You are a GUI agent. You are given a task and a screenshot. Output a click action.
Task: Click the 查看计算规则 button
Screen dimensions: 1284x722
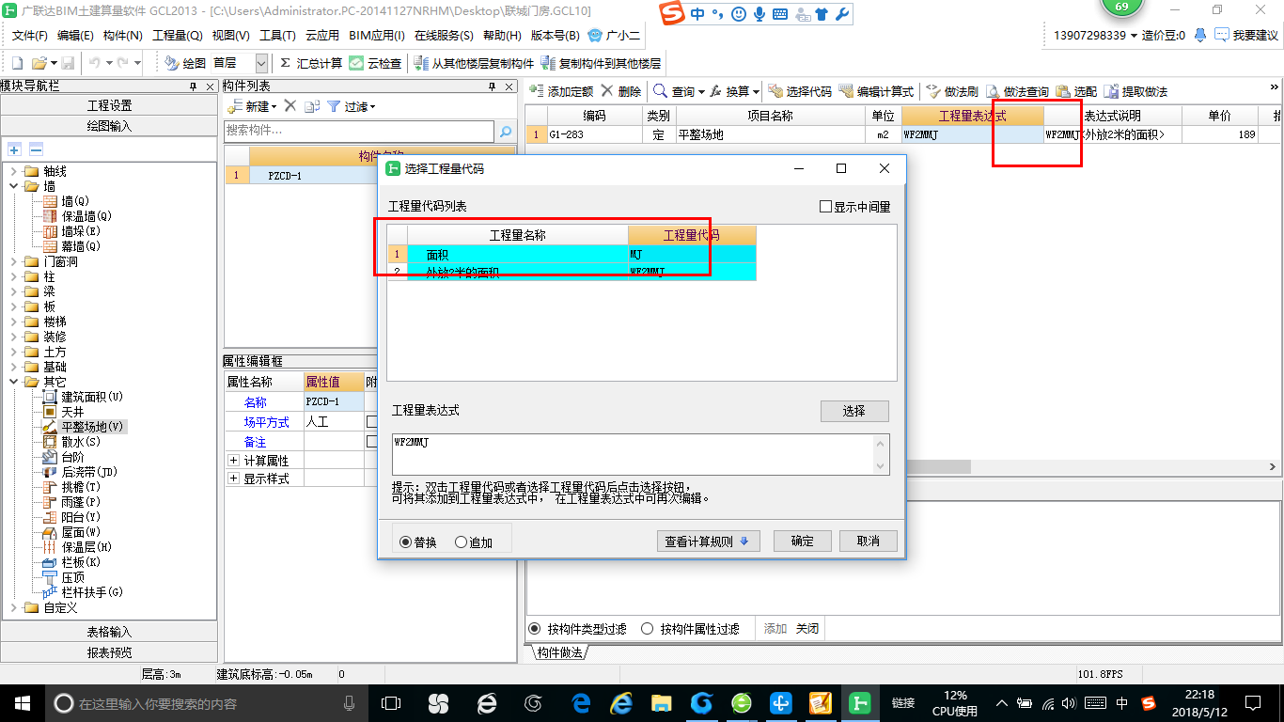point(709,541)
